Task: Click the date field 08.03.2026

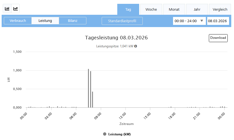Action: [218, 21]
